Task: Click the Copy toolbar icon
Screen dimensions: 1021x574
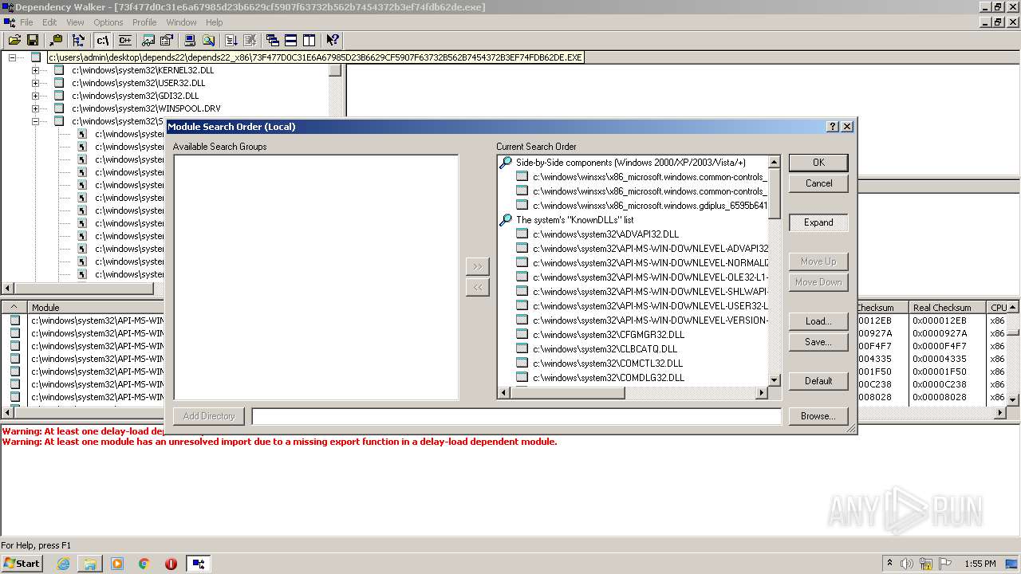Action: 56,40
